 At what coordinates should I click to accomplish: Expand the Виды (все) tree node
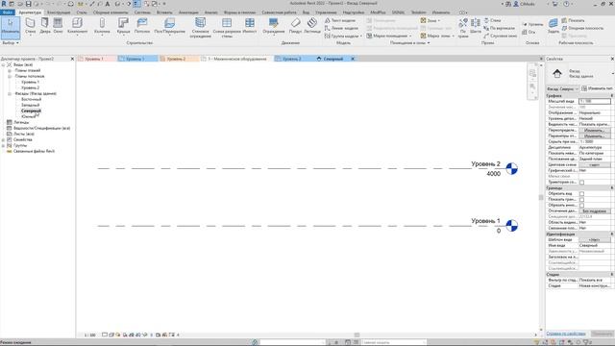click(x=3, y=64)
